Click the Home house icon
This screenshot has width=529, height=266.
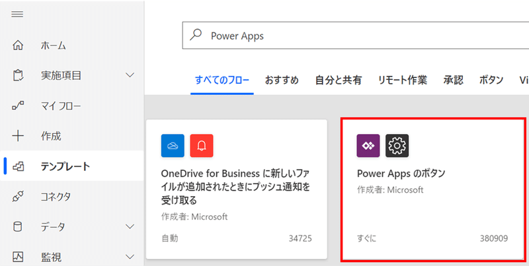point(18,45)
